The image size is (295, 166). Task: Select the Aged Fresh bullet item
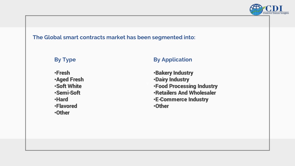pos(69,80)
